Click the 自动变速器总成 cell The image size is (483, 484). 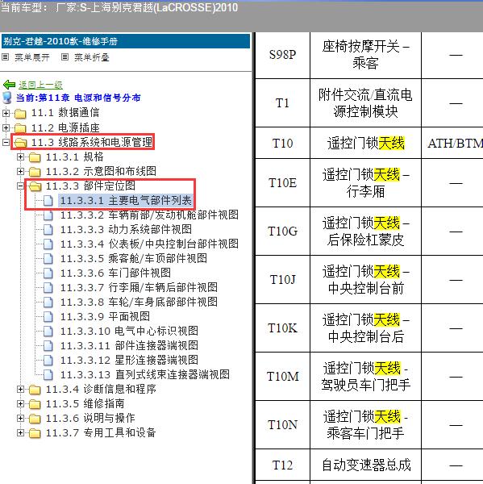pyautogui.click(x=366, y=465)
